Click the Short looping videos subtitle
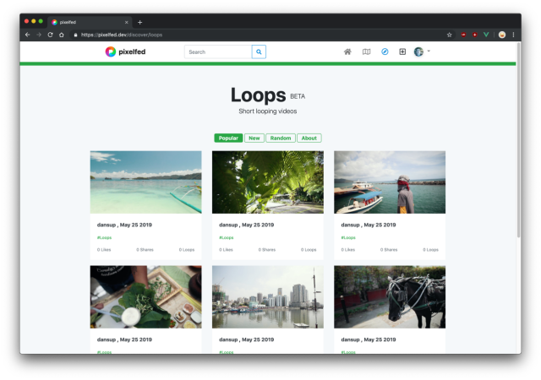The width and height of the screenshot is (541, 380). (268, 111)
